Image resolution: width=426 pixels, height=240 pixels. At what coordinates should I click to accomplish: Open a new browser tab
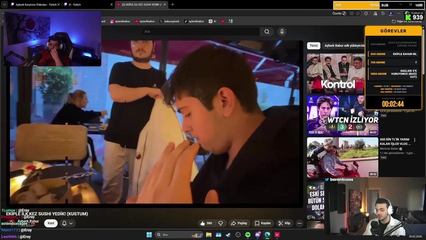coord(172,5)
